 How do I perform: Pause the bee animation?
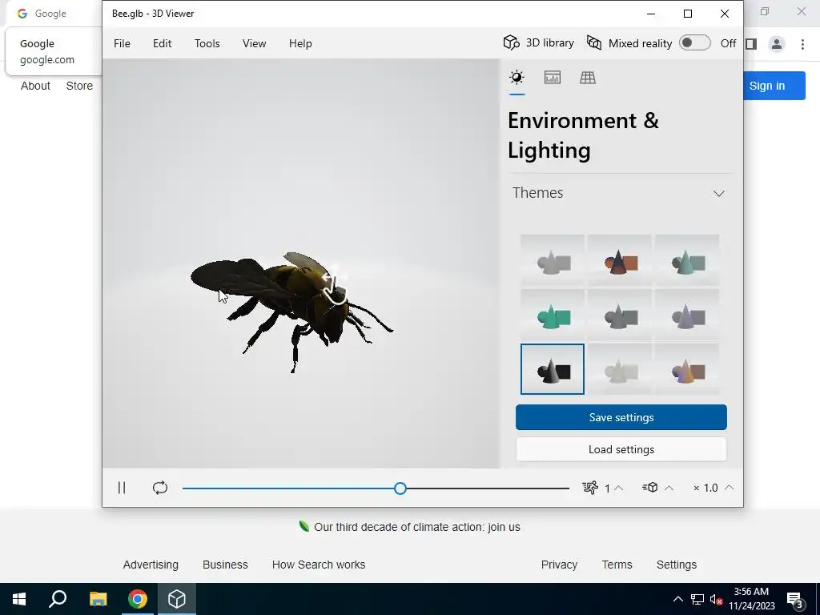[x=122, y=488]
